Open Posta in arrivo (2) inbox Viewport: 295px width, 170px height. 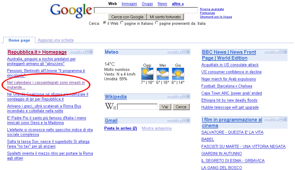[120, 128]
